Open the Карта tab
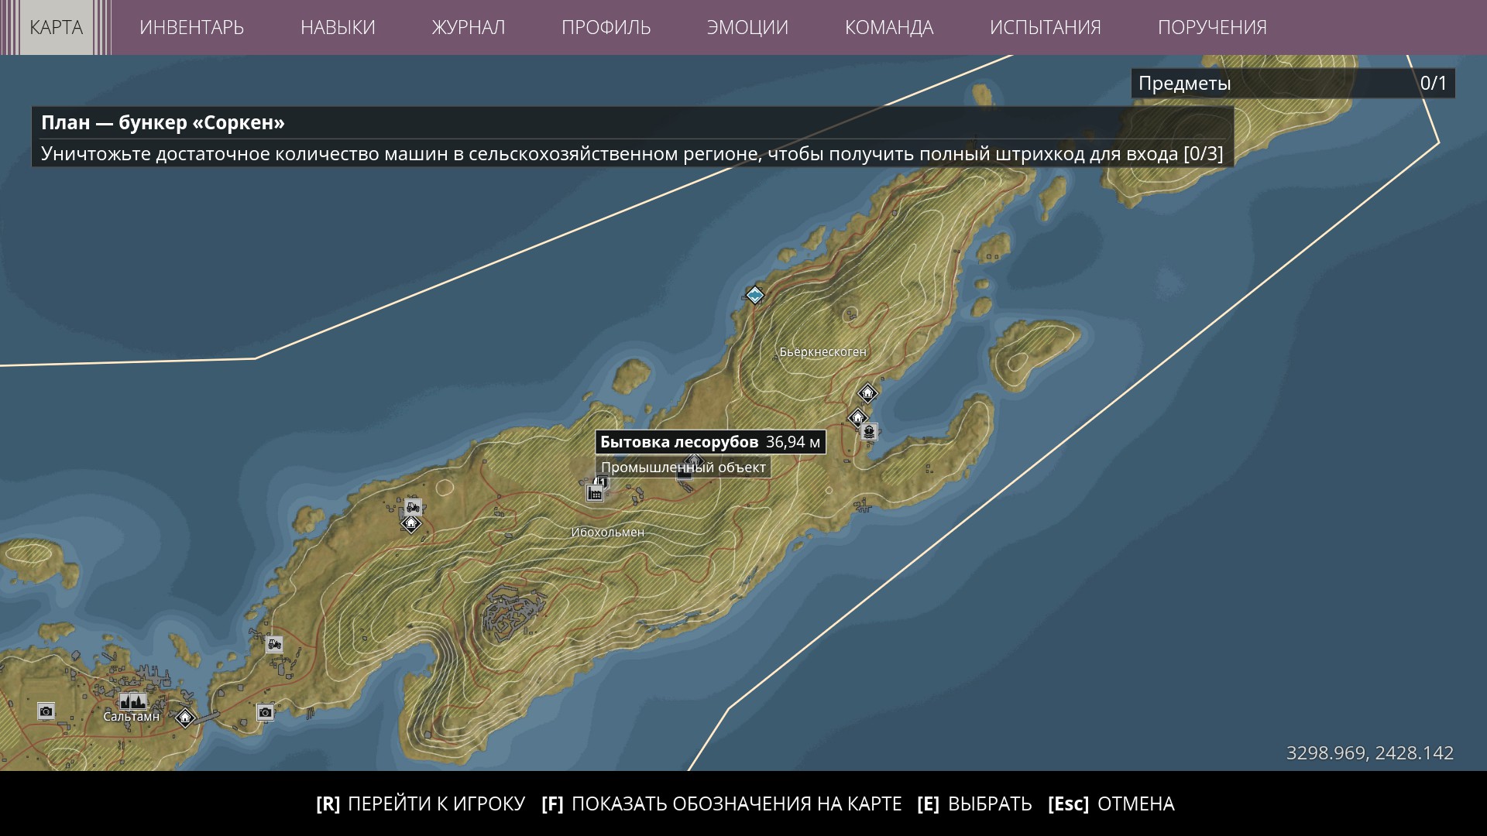This screenshot has height=836, width=1487. (x=56, y=27)
